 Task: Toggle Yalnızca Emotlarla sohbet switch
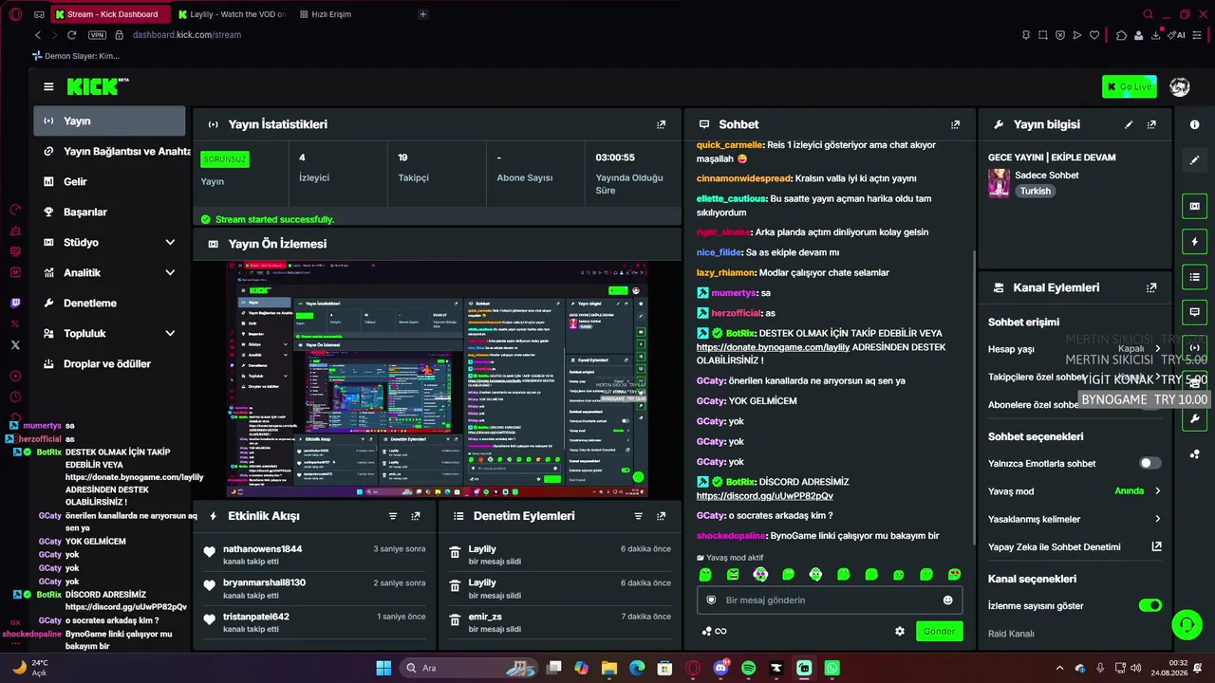click(1150, 464)
